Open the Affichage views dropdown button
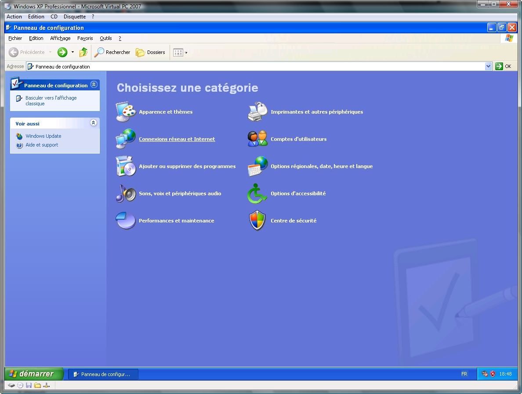522x394 pixels. point(180,53)
